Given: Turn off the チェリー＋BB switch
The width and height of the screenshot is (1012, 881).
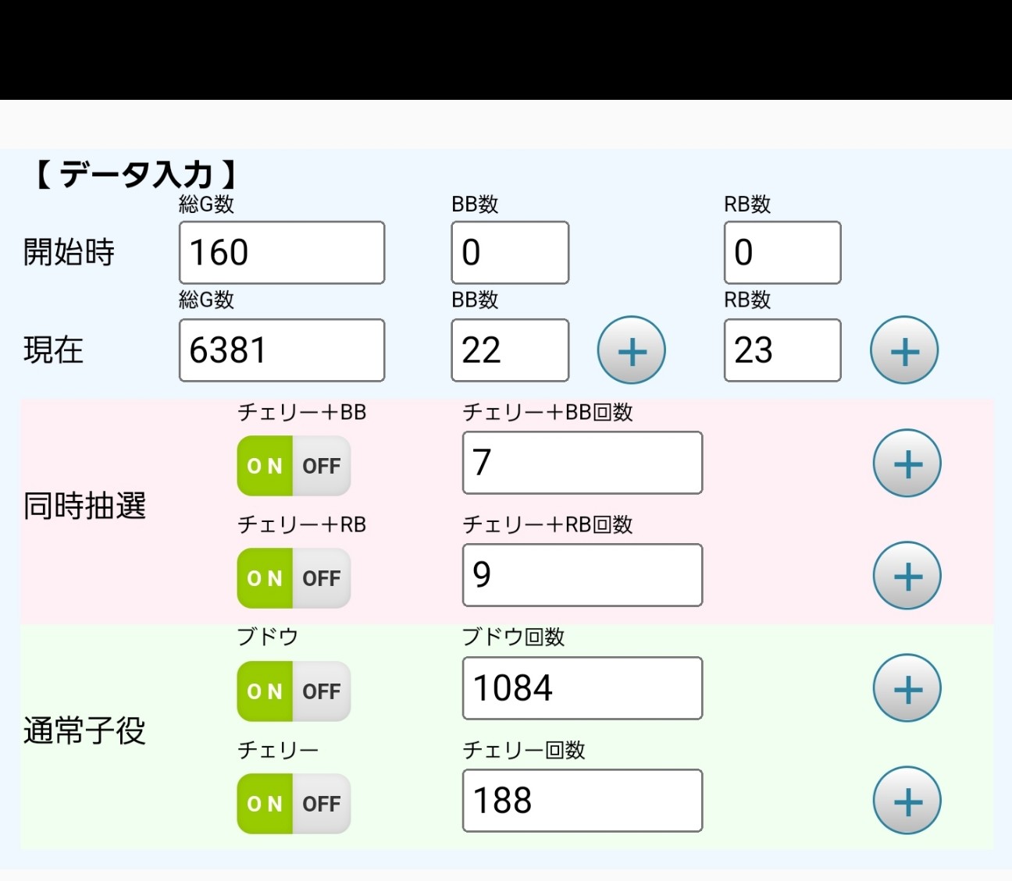Looking at the screenshot, I should coord(322,466).
